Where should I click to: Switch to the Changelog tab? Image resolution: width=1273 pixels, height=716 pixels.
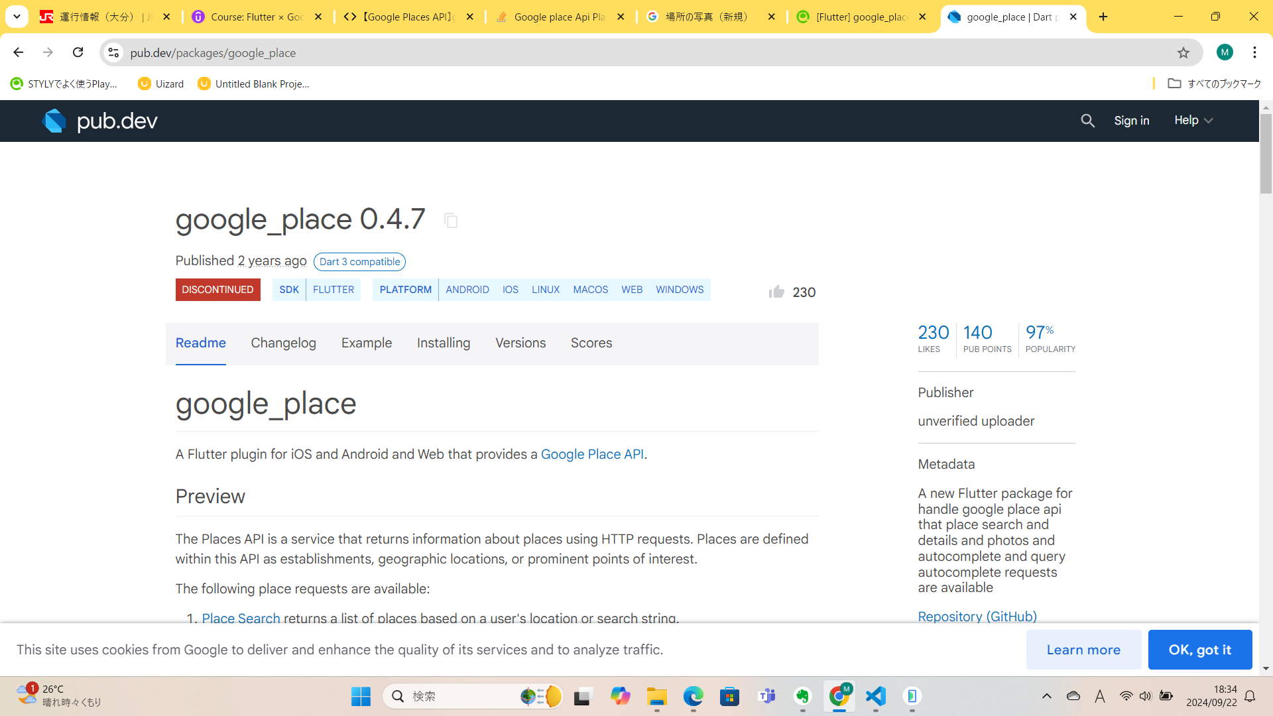(x=283, y=343)
